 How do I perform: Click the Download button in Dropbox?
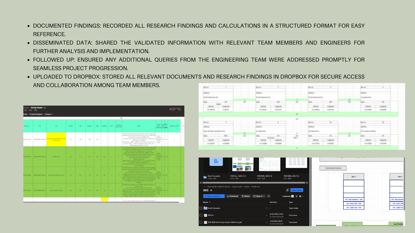coord(233,196)
